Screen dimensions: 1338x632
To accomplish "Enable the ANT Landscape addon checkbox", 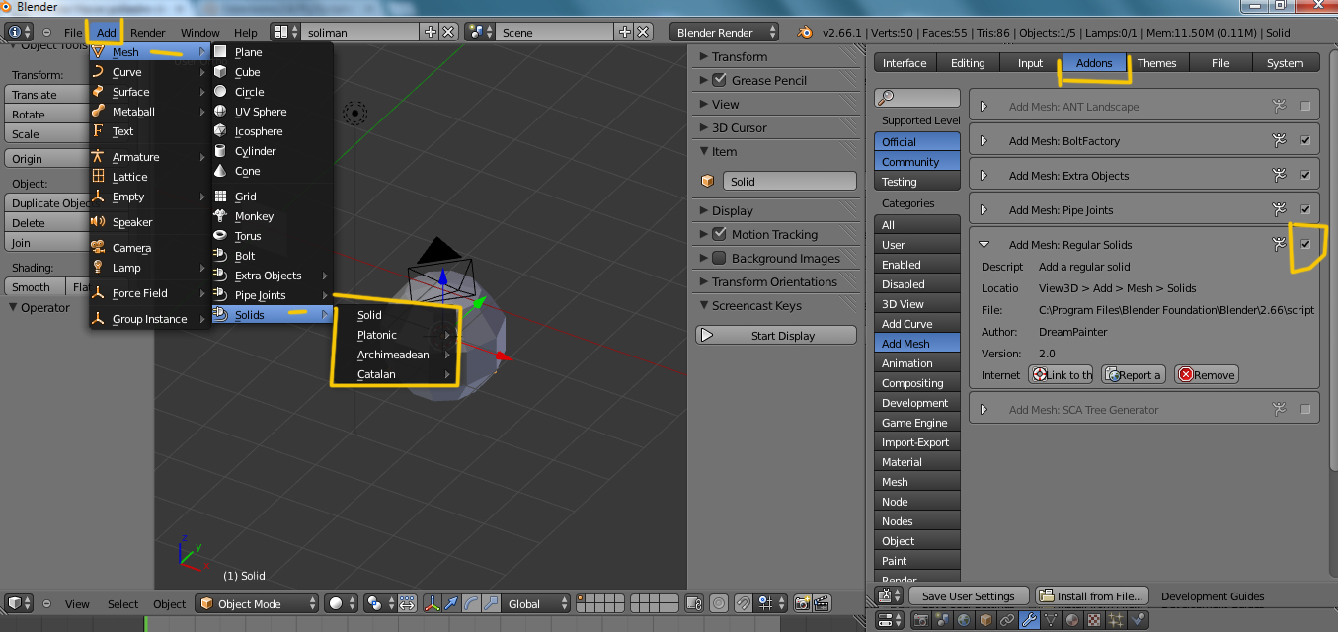I will coord(1305,107).
